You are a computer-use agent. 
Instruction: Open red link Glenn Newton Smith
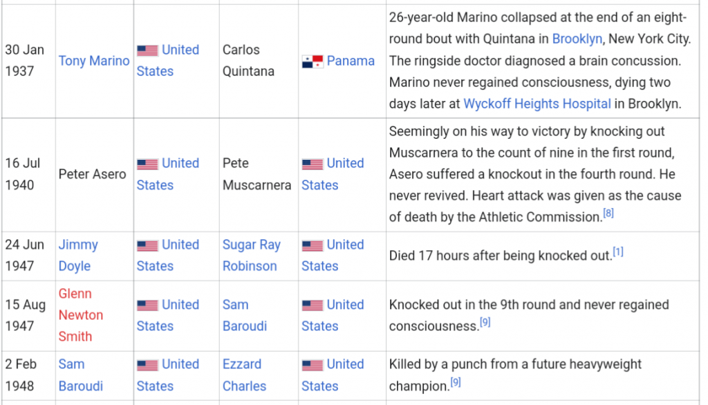pos(81,315)
